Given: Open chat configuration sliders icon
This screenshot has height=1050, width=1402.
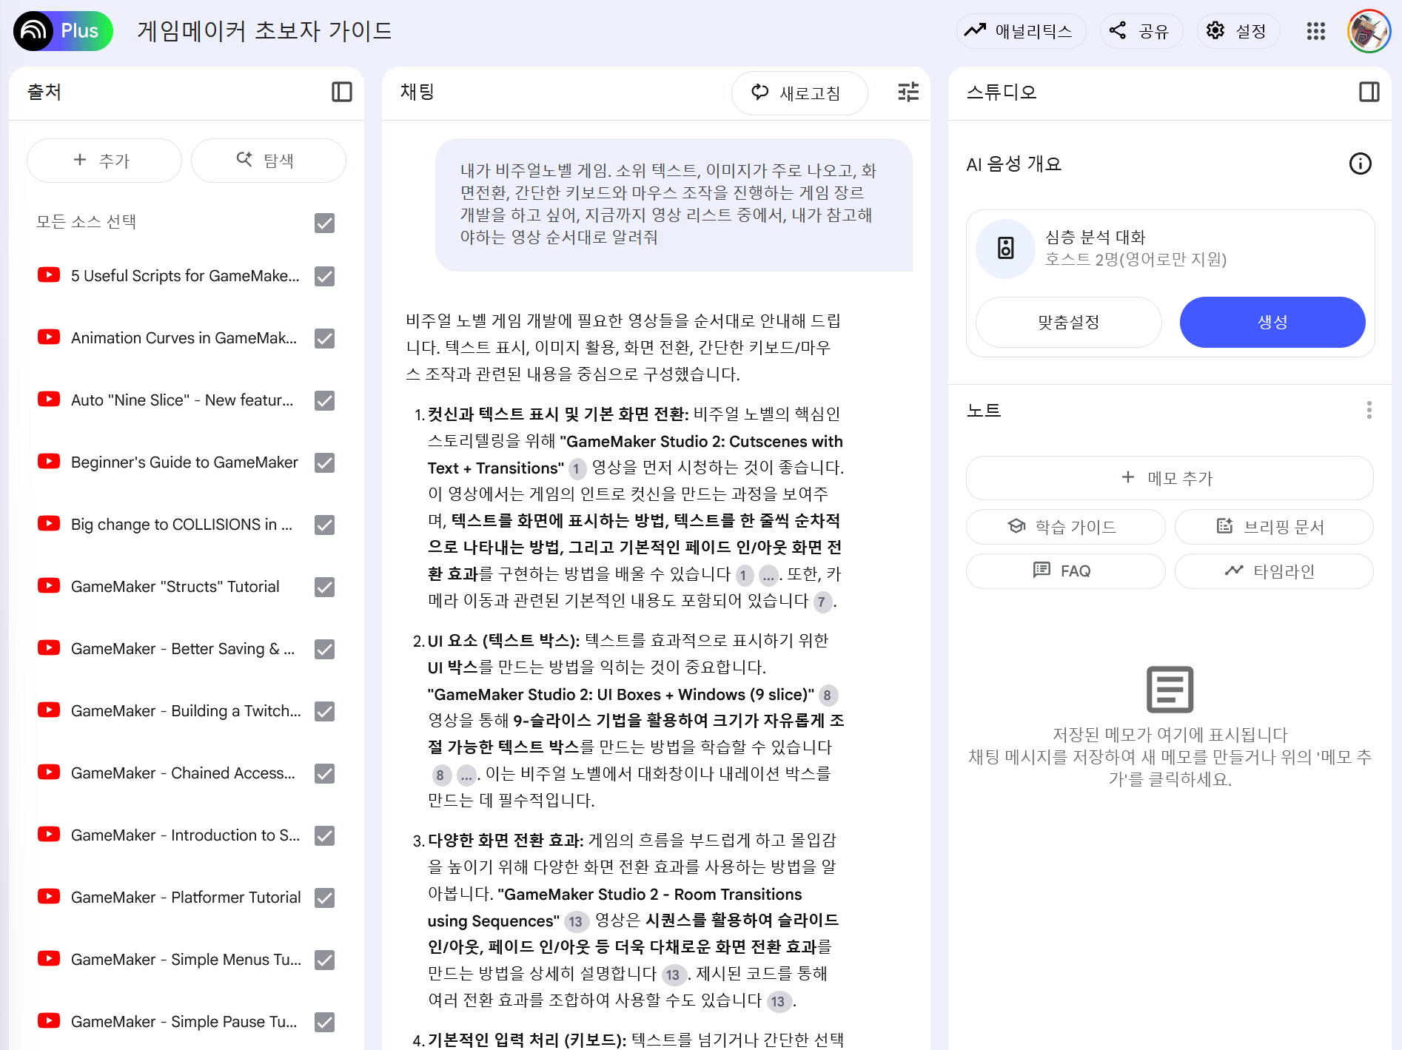Looking at the screenshot, I should pos(908,92).
